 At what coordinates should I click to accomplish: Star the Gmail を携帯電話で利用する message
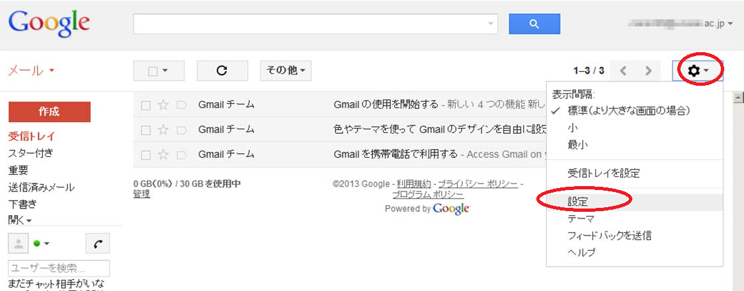click(x=163, y=154)
